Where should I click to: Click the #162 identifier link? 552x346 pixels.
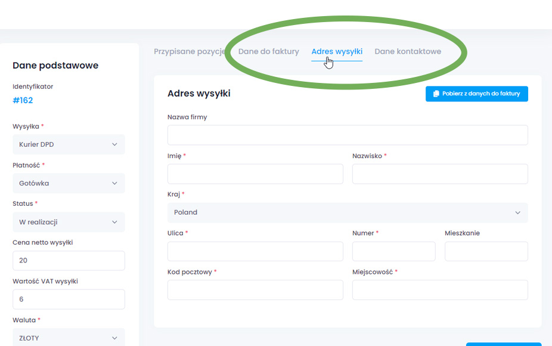pos(23,100)
